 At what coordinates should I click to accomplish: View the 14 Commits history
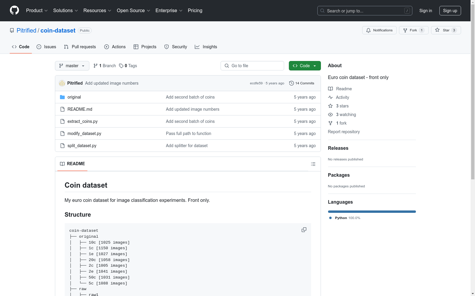(302, 83)
